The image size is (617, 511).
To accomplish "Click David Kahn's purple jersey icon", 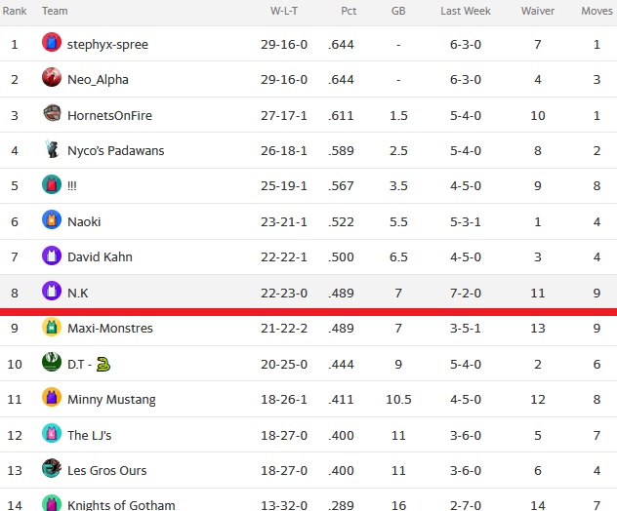I will (x=52, y=255).
